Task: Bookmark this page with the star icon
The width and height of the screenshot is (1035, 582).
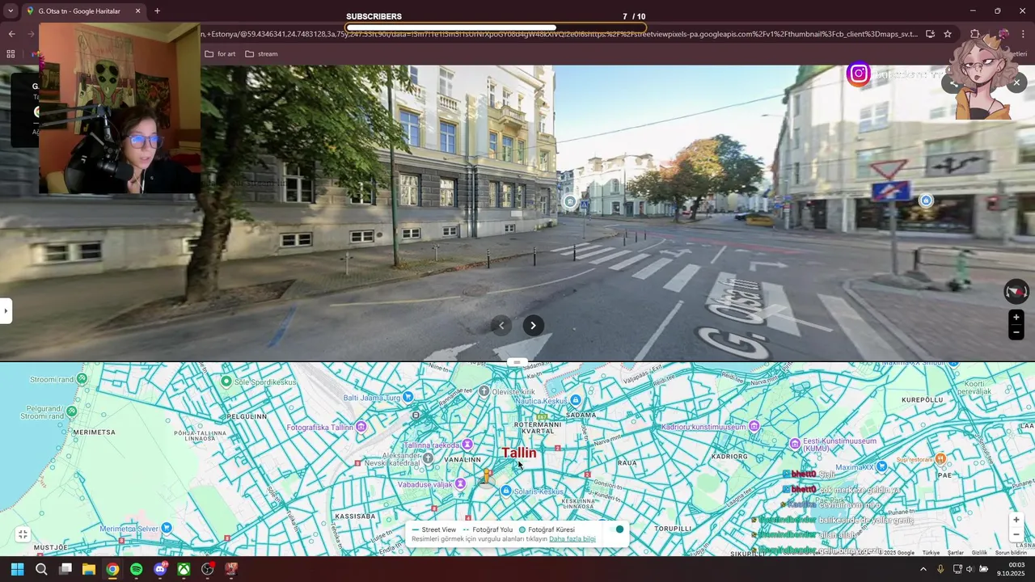Action: coord(948,34)
